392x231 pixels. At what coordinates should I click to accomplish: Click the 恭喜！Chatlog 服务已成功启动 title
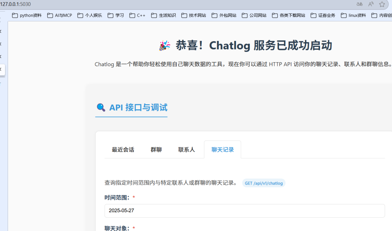pos(245,46)
